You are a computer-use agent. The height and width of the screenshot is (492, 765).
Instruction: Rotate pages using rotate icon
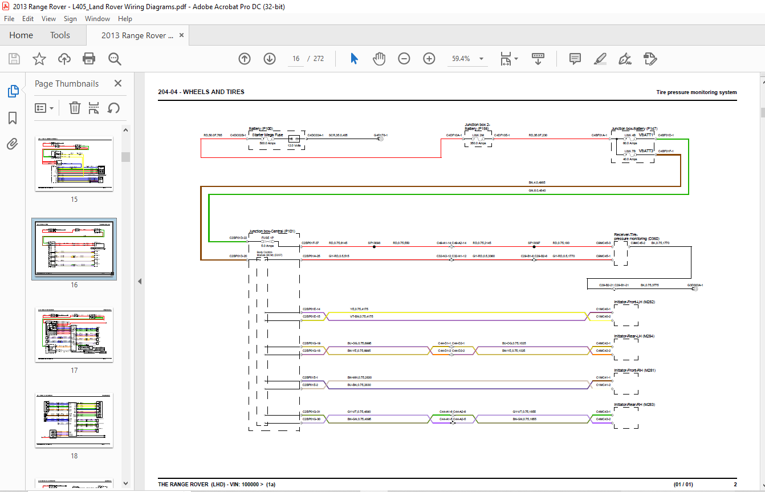tap(113, 108)
